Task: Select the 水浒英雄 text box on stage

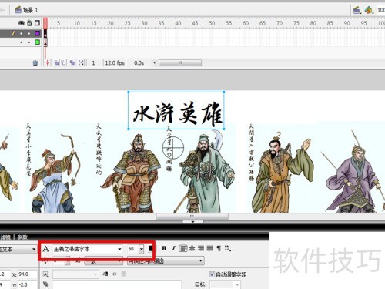Action: coord(176,110)
